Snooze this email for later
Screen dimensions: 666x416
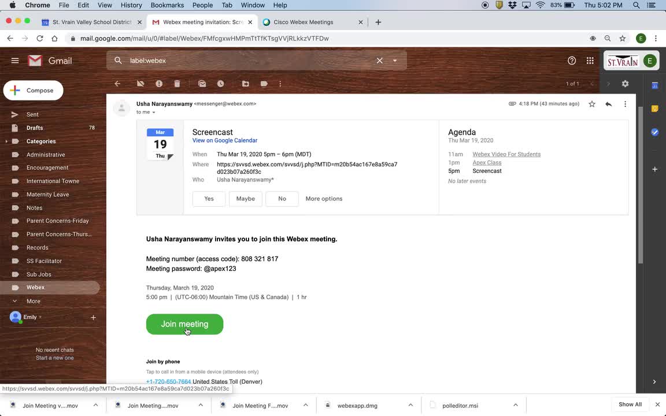[x=220, y=84]
